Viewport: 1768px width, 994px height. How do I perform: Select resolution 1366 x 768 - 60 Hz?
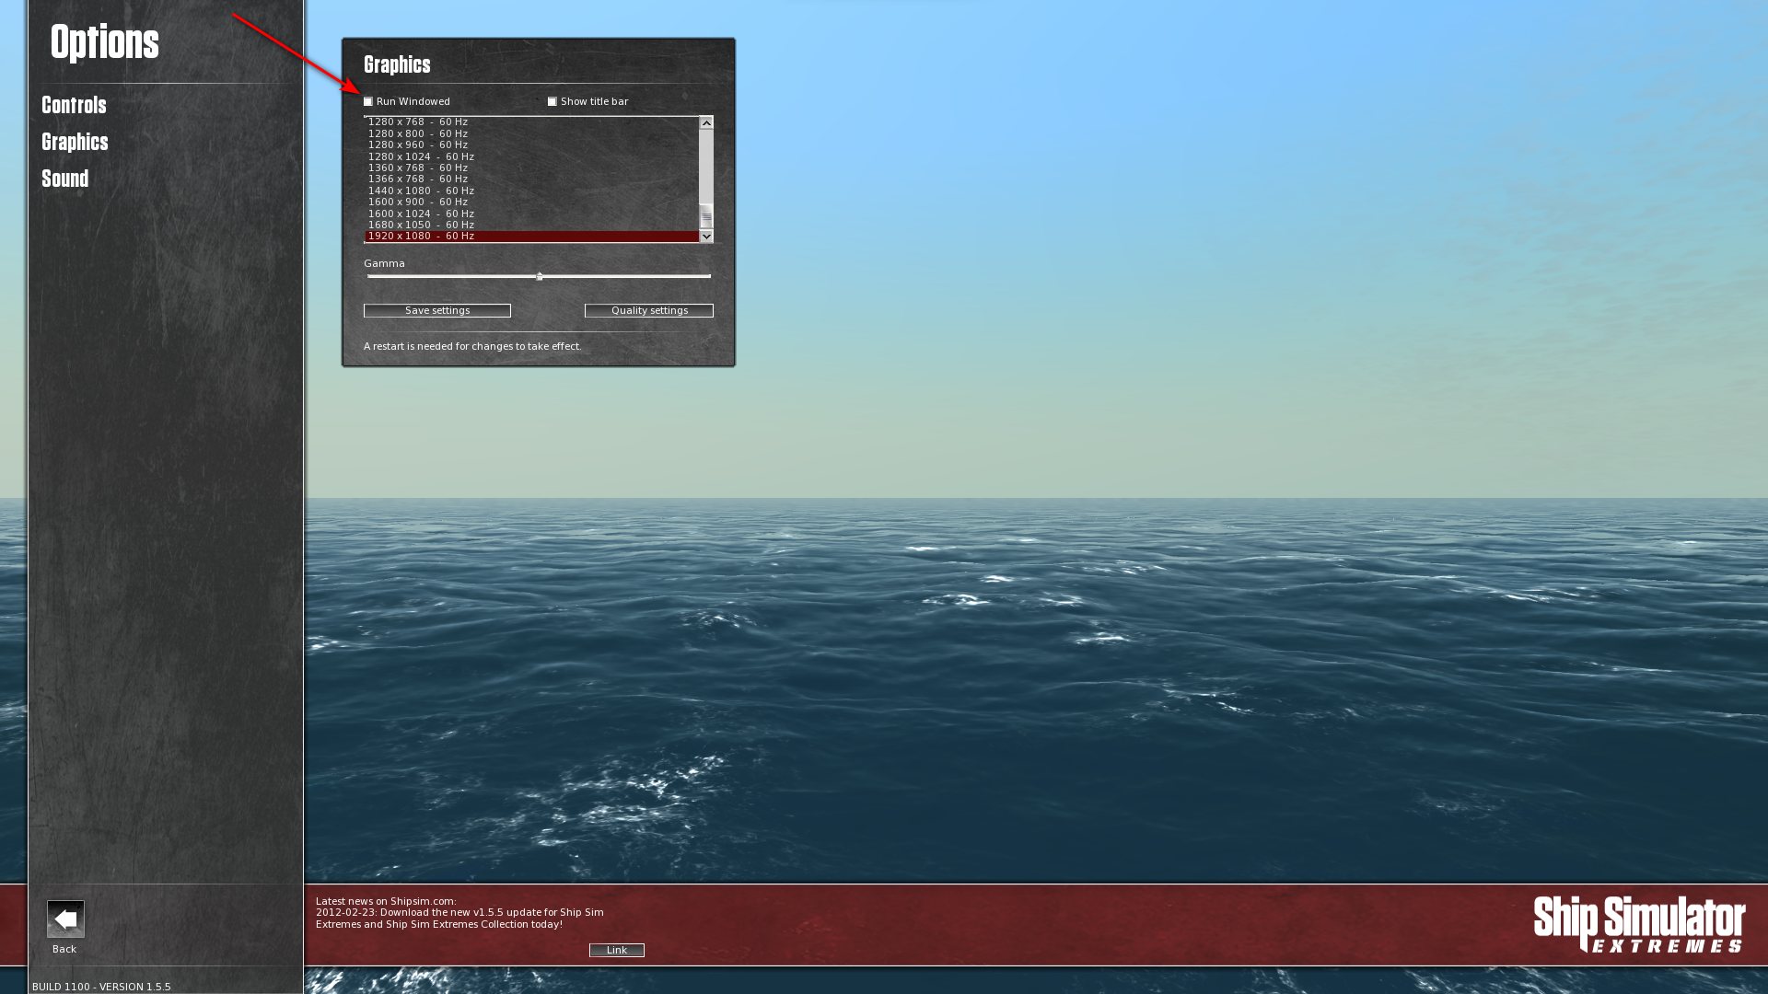coord(531,179)
